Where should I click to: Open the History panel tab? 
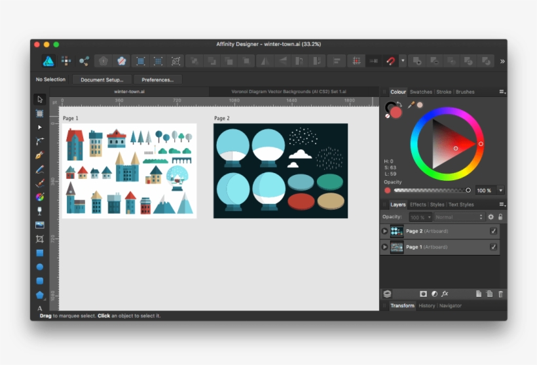coord(426,306)
